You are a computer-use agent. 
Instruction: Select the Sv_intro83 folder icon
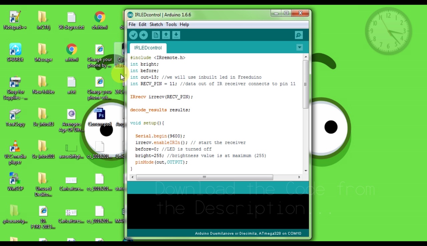coord(43,117)
